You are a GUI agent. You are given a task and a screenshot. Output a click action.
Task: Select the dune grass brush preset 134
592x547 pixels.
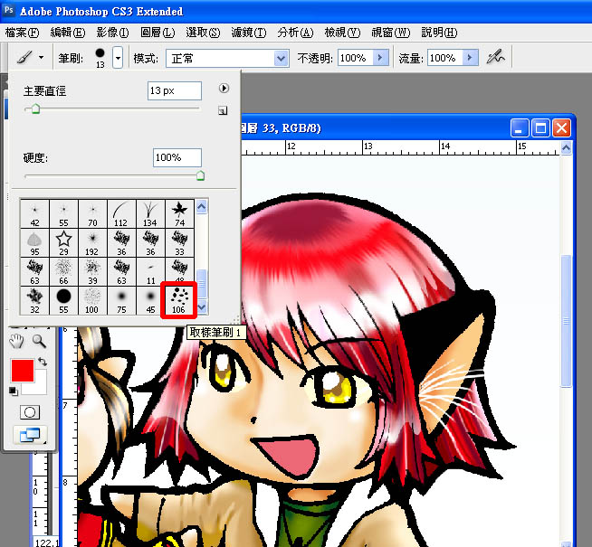pos(150,213)
